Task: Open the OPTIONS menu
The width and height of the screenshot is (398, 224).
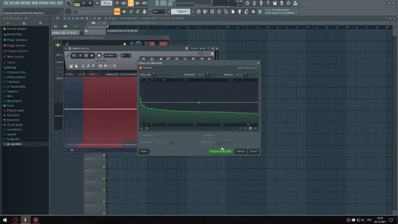Action: [x=44, y=3]
